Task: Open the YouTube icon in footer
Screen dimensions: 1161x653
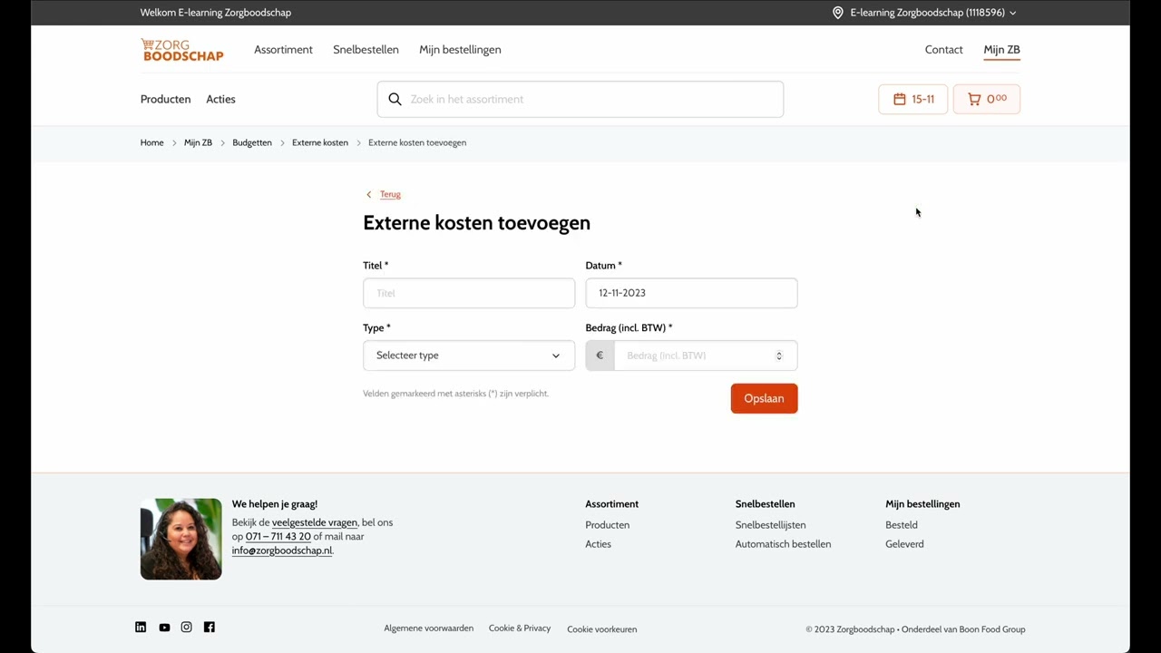Action: pos(164,628)
